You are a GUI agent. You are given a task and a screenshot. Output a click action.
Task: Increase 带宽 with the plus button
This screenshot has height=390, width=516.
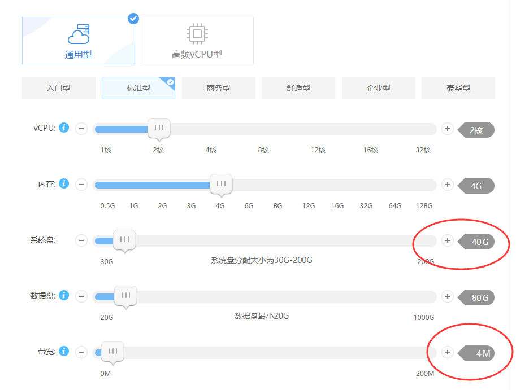447,352
